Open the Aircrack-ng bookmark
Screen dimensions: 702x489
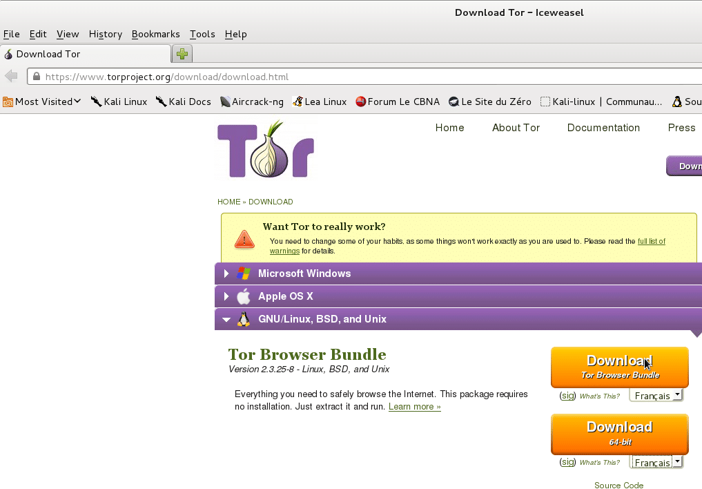tap(252, 102)
